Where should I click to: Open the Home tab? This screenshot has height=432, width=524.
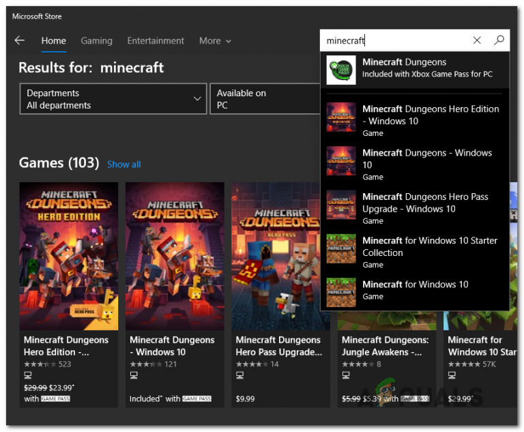click(x=53, y=41)
